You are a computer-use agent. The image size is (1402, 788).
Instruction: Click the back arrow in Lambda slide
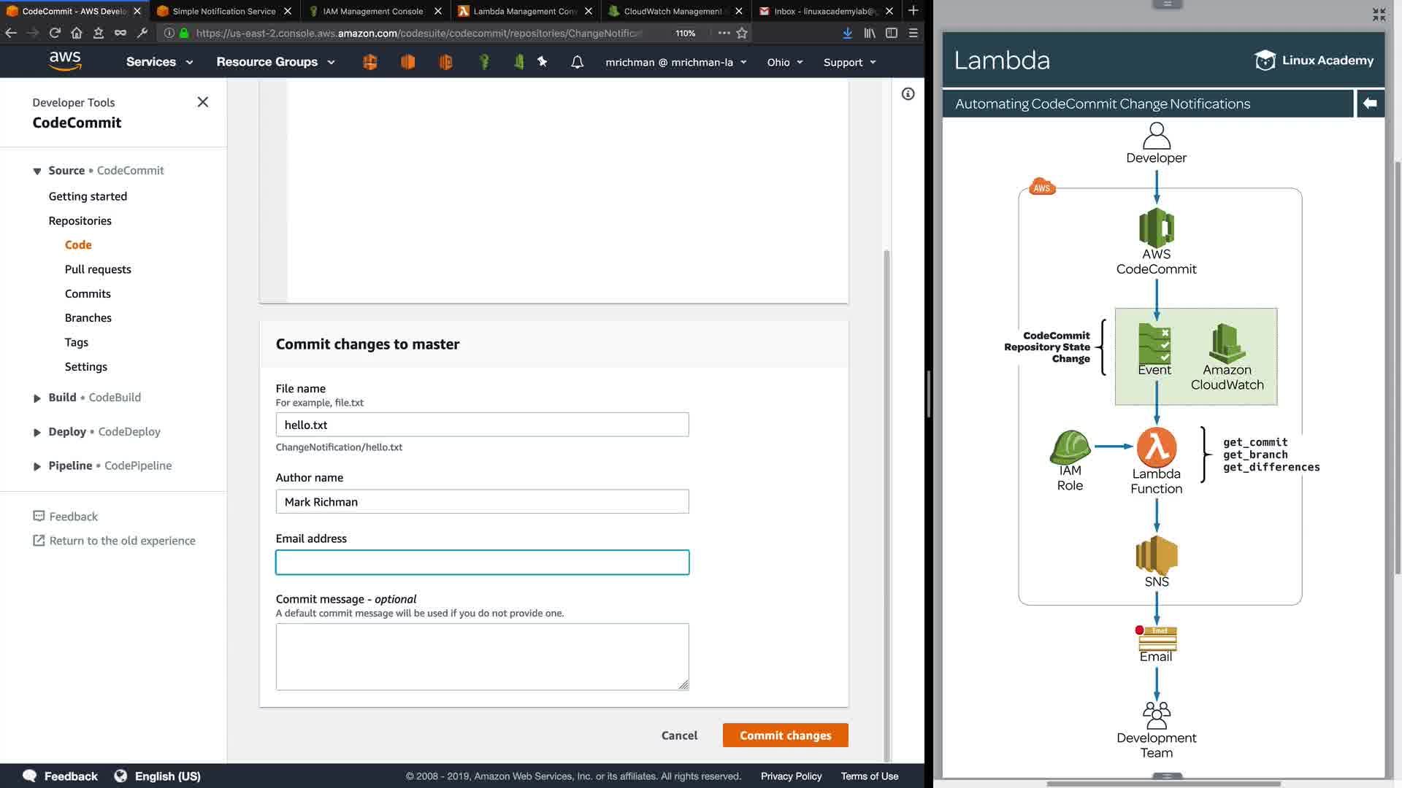1370,104
